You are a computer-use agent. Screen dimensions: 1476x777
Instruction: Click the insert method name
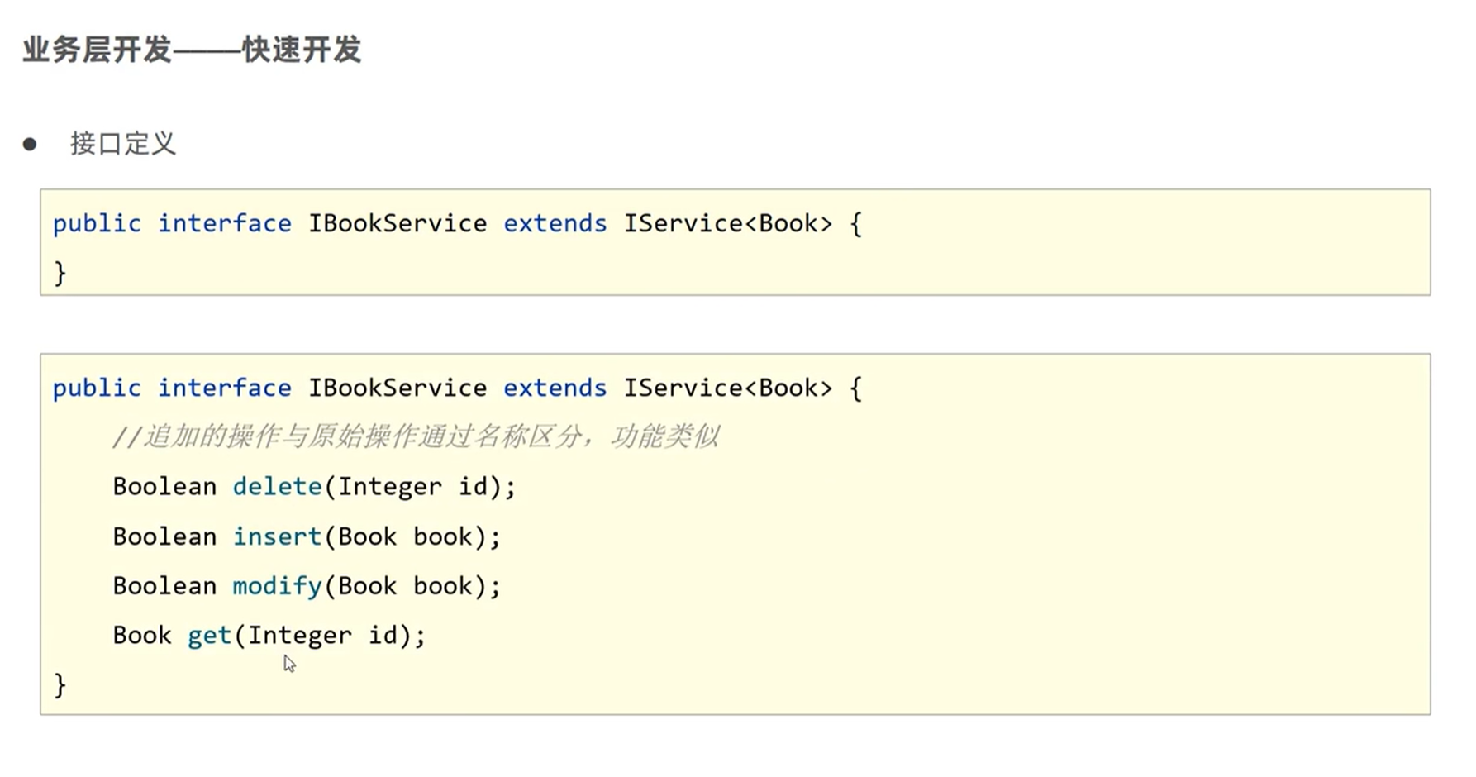click(277, 536)
